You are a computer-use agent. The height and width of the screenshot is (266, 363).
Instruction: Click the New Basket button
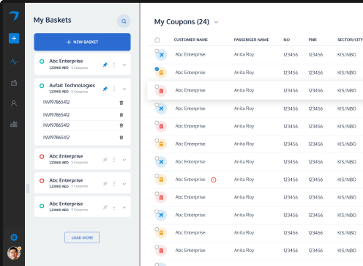click(82, 42)
